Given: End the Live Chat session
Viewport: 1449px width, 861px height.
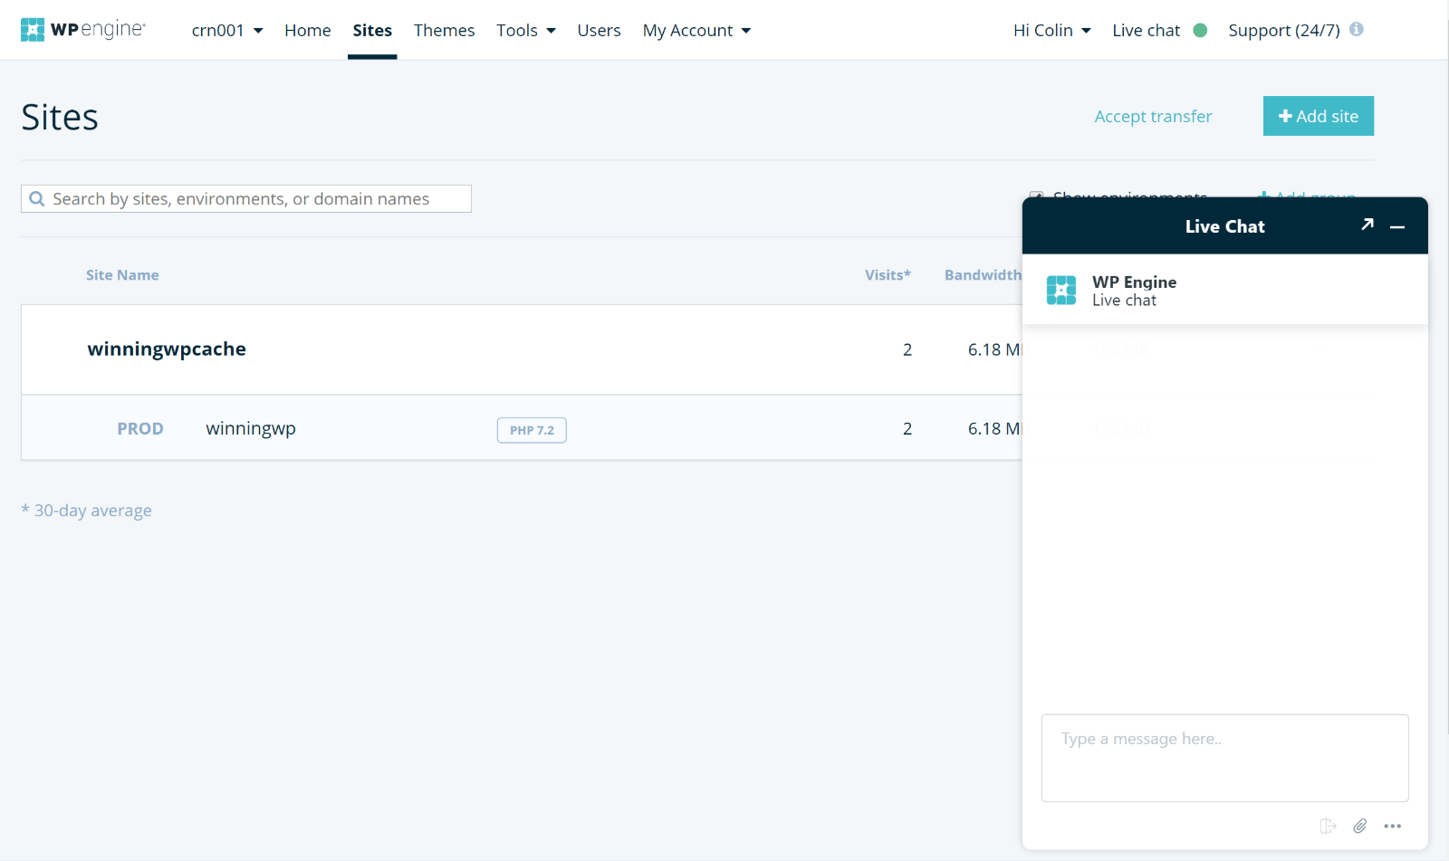Looking at the screenshot, I should point(1328,826).
